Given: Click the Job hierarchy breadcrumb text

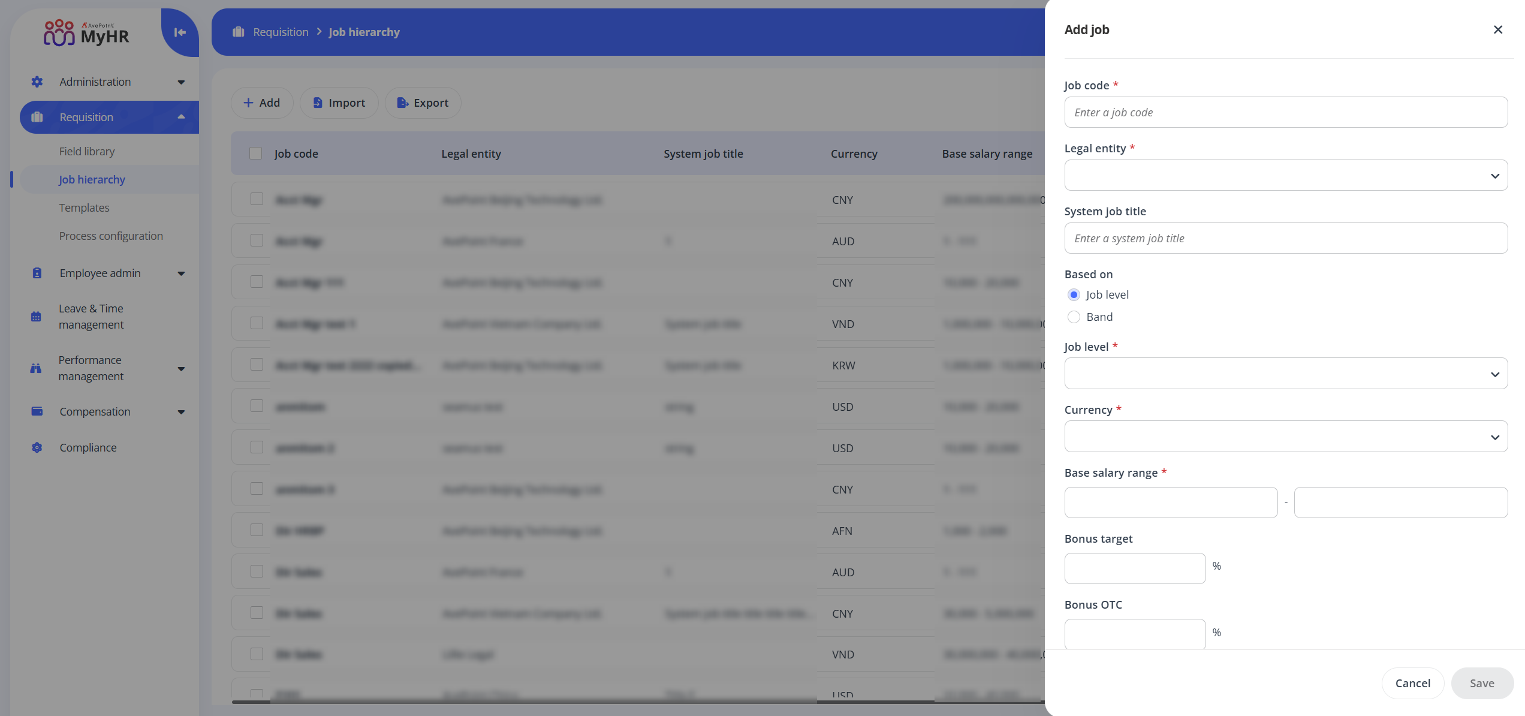Looking at the screenshot, I should (x=364, y=32).
